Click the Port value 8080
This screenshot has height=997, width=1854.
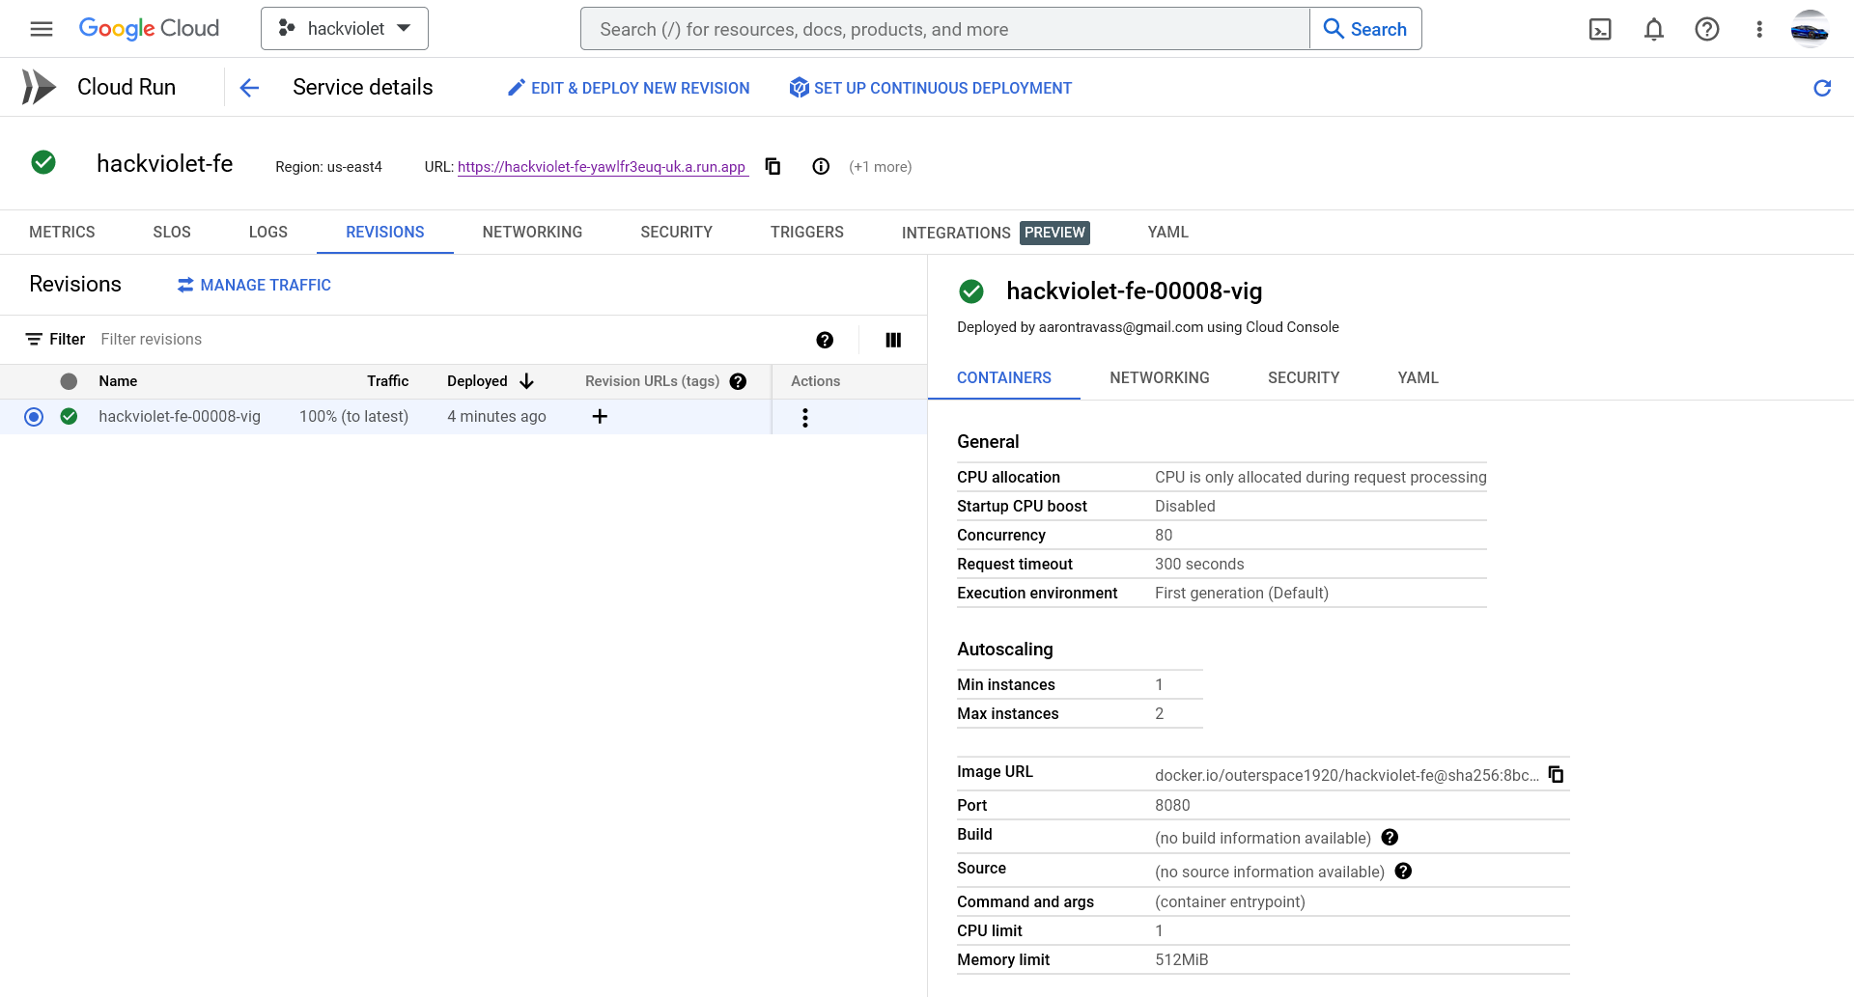(x=1172, y=805)
